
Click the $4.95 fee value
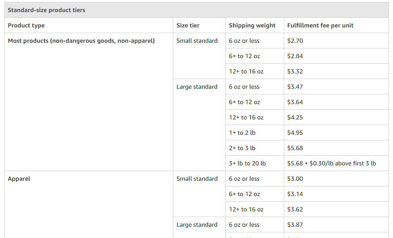pyautogui.click(x=295, y=133)
